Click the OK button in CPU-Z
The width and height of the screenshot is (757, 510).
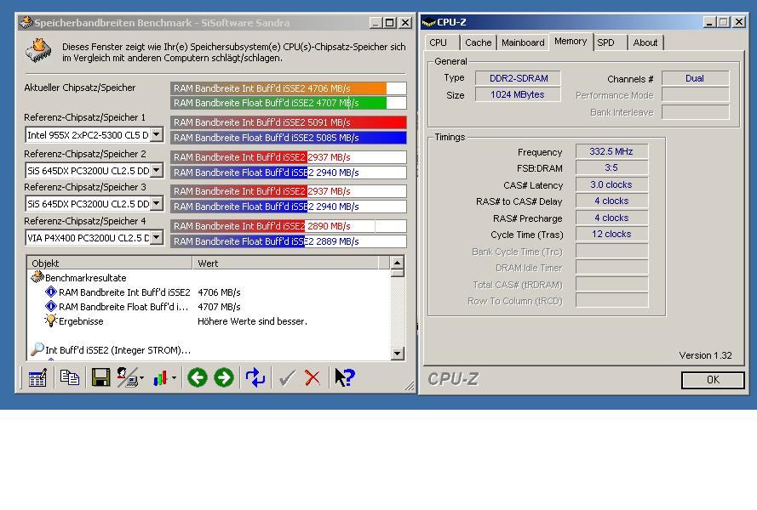pyautogui.click(x=713, y=380)
